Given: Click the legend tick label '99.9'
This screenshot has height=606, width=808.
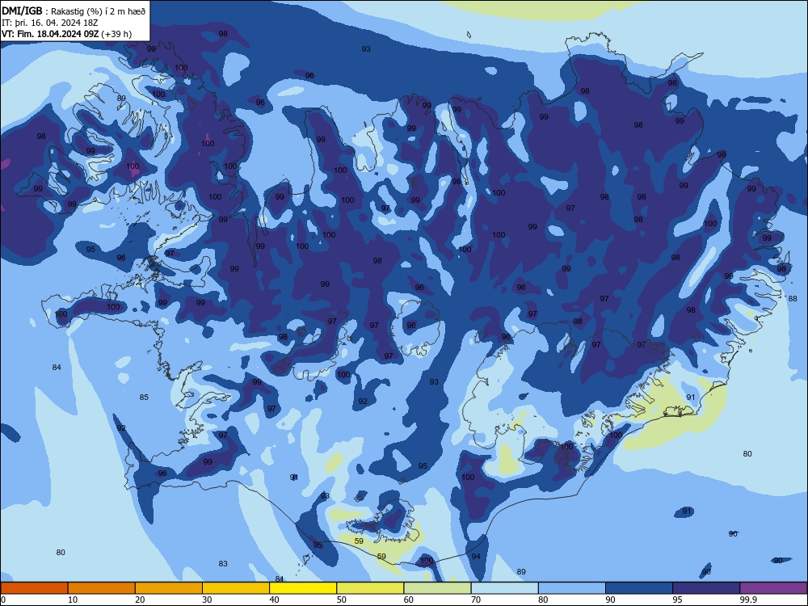Looking at the screenshot, I should pyautogui.click(x=748, y=600).
